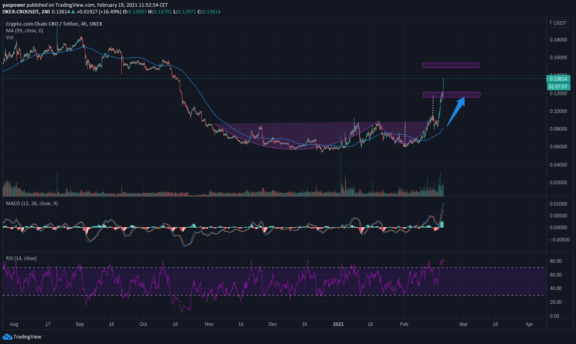This screenshot has height=344, width=576.
Task: Click the Sep date label on time axis
Action: click(x=79, y=324)
